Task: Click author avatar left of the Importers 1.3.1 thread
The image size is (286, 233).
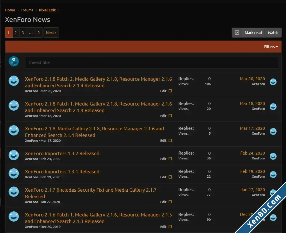Action: point(14,173)
